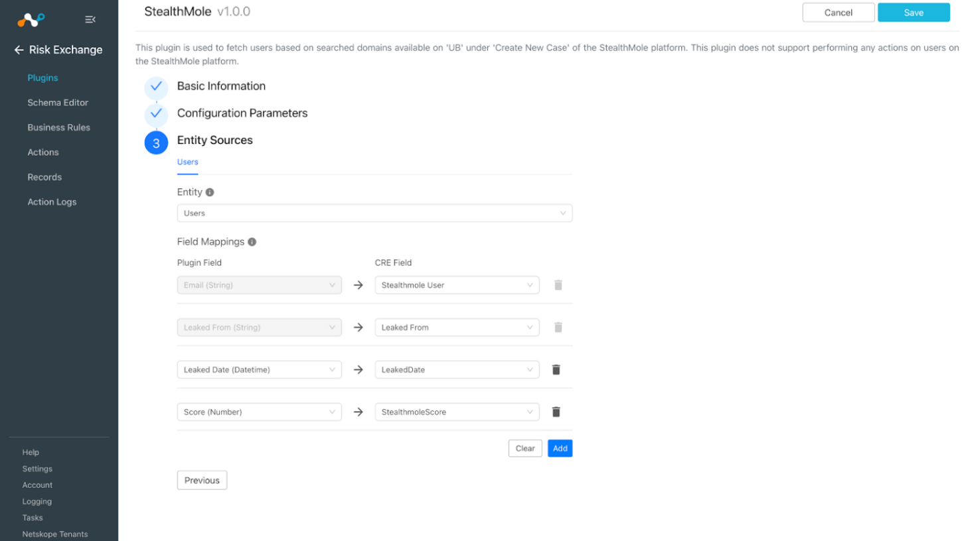Viewport: 974px width, 541px height.
Task: Show Field Mappings info icon
Action: [x=252, y=242]
